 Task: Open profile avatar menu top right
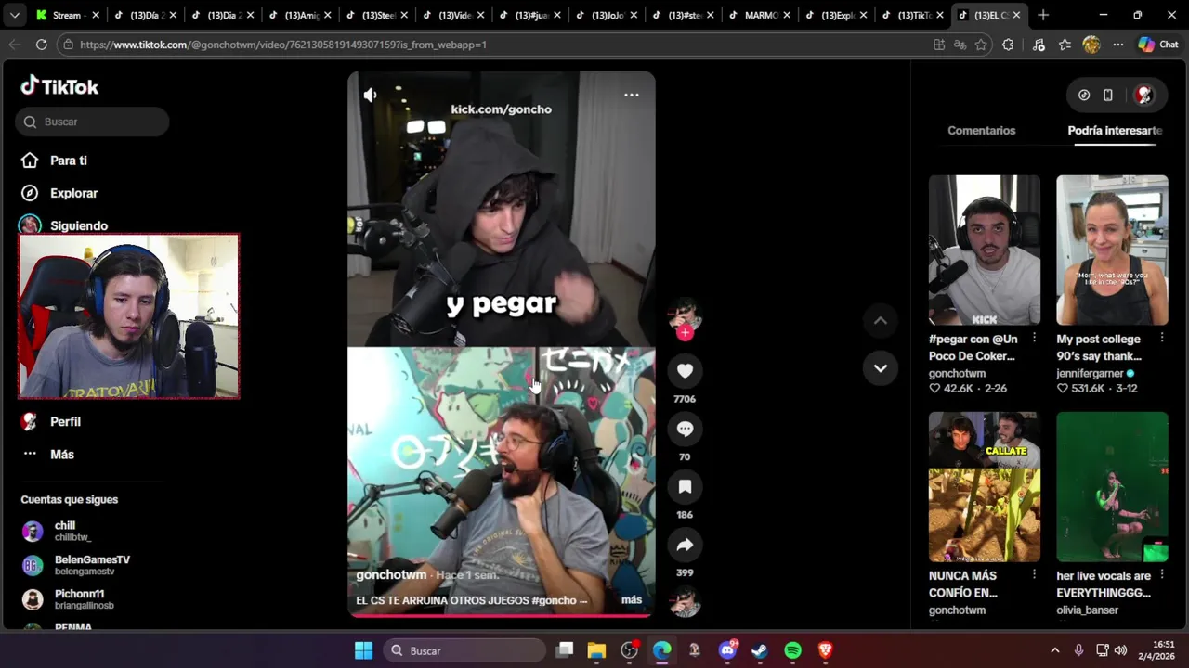point(1144,95)
